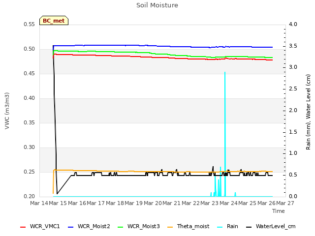The image size is (315, 236).
Task: Click the 0.30 left axis value
Action: click(x=30, y=147)
